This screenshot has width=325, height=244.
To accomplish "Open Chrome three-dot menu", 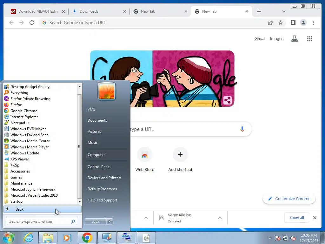I will [x=314, y=23].
